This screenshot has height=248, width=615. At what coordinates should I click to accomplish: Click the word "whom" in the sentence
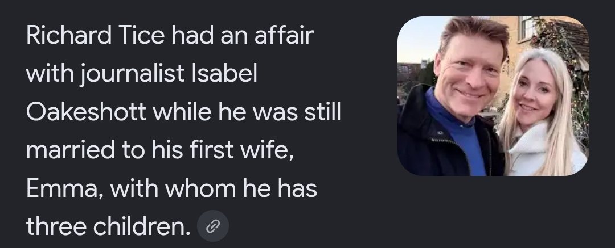tap(200, 188)
